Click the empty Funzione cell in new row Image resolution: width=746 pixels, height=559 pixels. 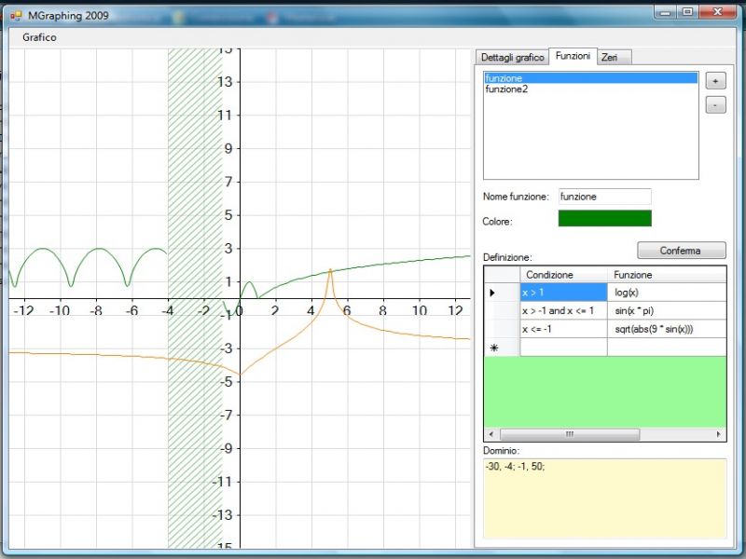[667, 348]
